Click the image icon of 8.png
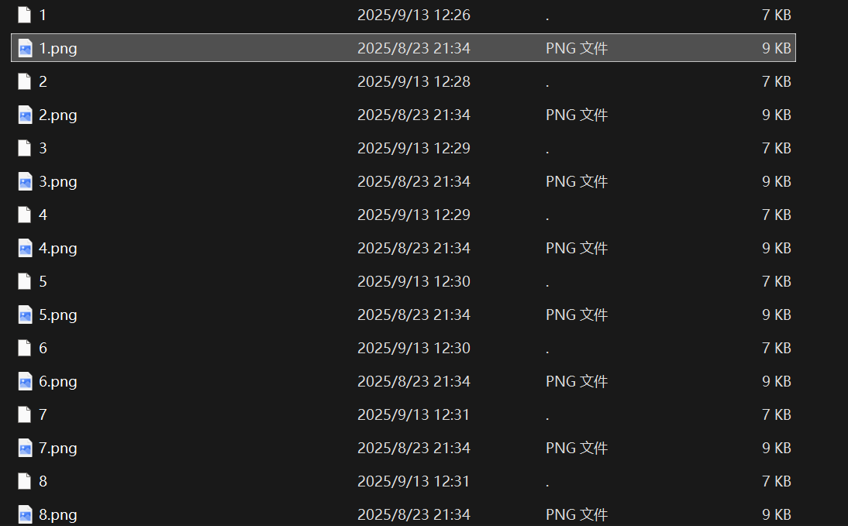The width and height of the screenshot is (848, 526). point(25,514)
